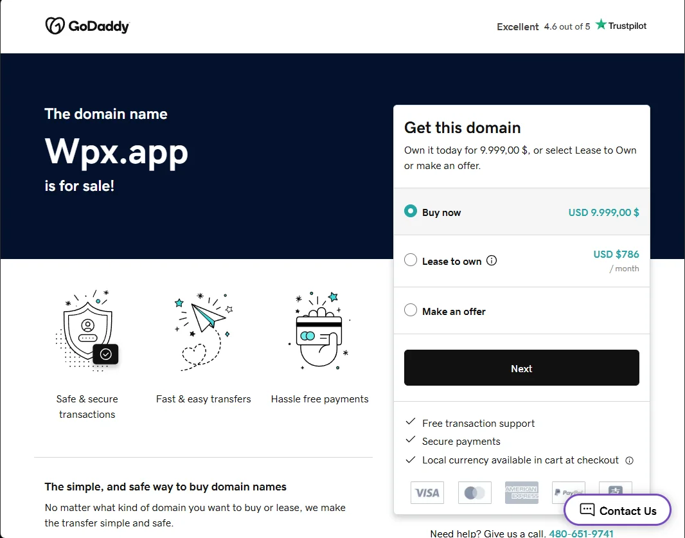Screen dimensions: 685x538
Task: Click the Wpx.app domain heading
Action: (x=116, y=152)
